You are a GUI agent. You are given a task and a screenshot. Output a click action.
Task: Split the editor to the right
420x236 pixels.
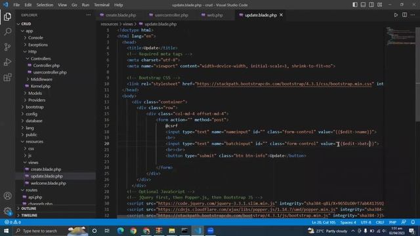(x=404, y=15)
